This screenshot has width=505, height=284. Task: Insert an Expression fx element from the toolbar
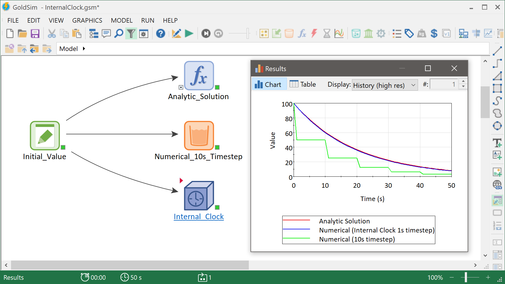coord(302,33)
